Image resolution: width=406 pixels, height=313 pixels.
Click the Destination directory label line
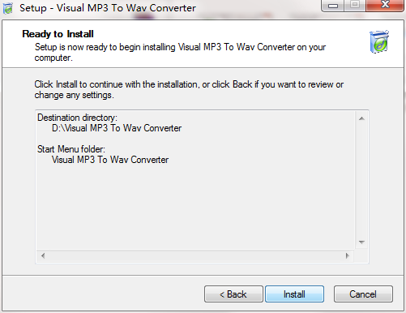click(x=77, y=118)
